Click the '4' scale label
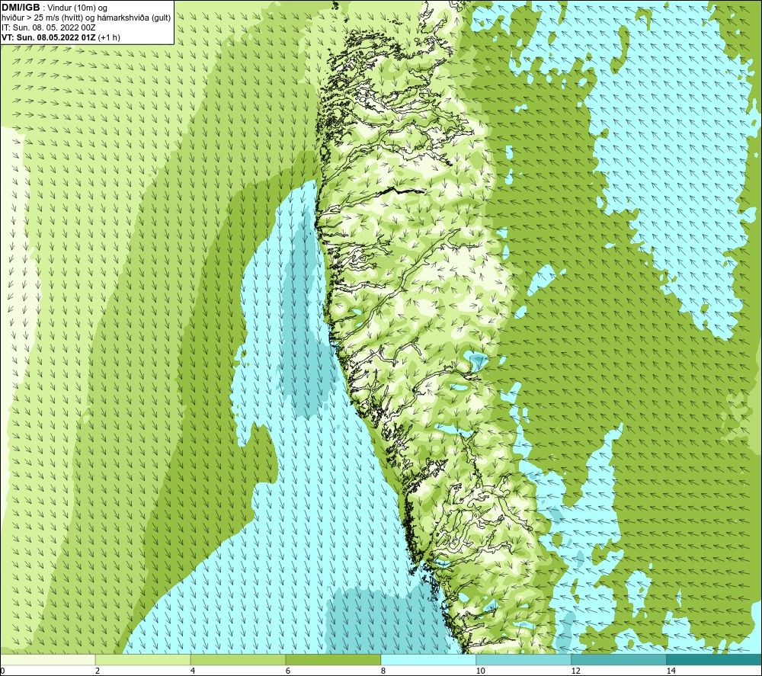This screenshot has height=676, width=762. [x=193, y=671]
